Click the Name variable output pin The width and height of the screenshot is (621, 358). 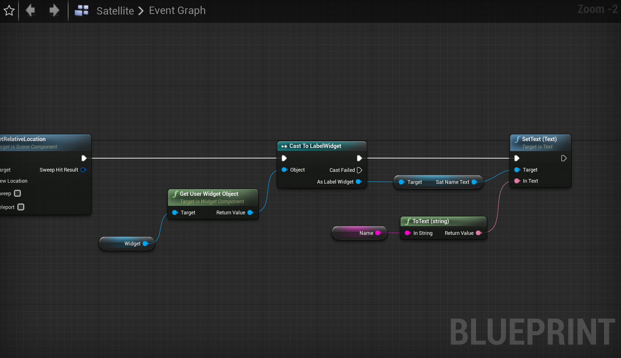click(378, 233)
